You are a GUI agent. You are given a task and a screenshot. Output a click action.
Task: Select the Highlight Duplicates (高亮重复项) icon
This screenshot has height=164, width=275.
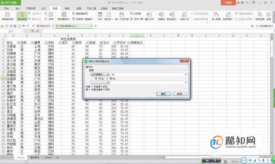(x=64, y=16)
